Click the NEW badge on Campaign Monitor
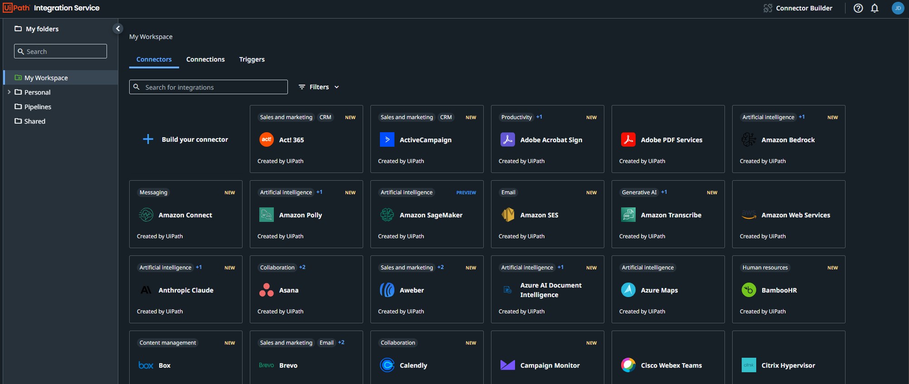Viewport: 909px width, 384px height. (x=591, y=343)
